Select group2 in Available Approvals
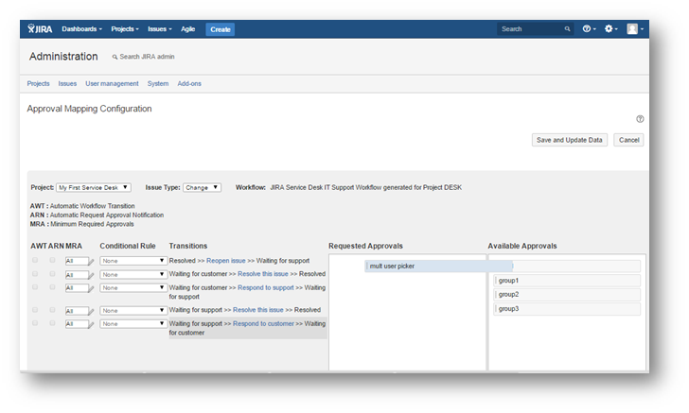This screenshot has height=413, width=689. (566, 295)
